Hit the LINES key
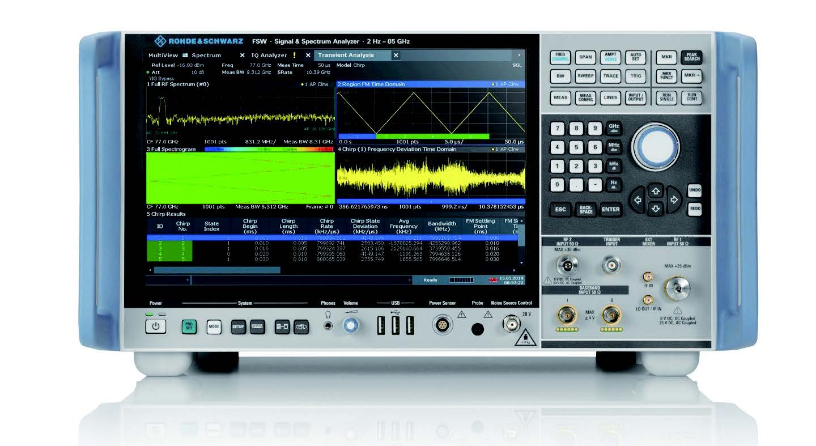 (610, 97)
